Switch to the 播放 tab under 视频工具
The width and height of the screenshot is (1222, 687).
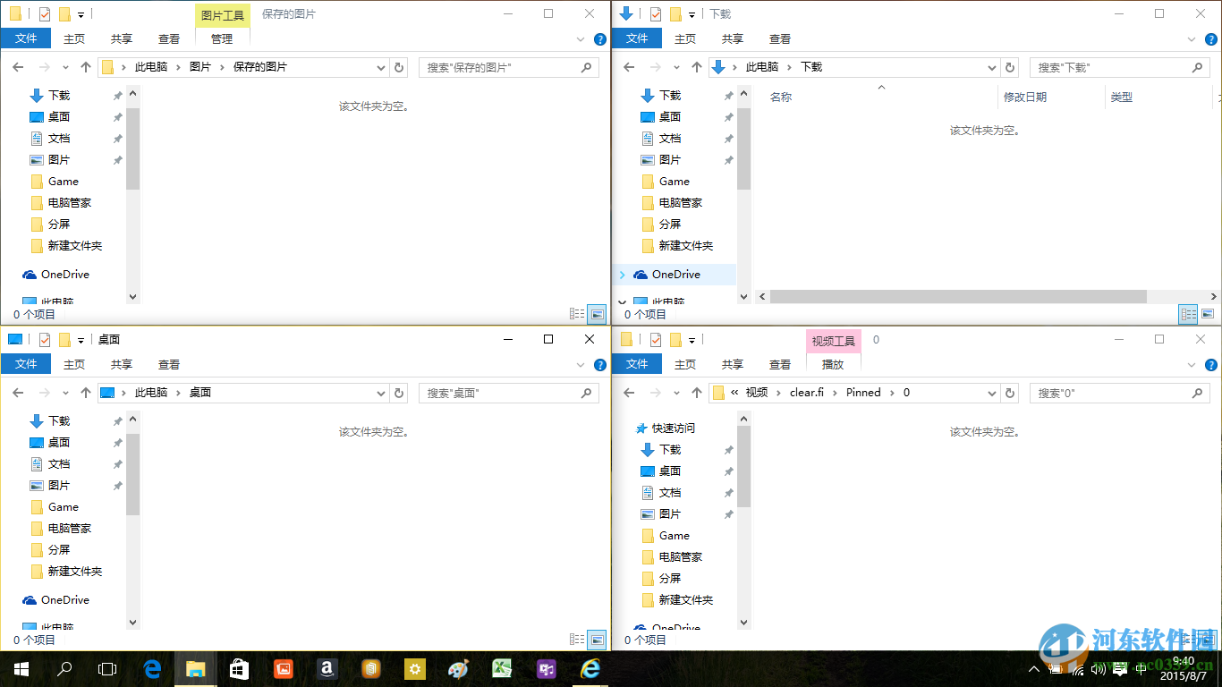[x=833, y=364]
